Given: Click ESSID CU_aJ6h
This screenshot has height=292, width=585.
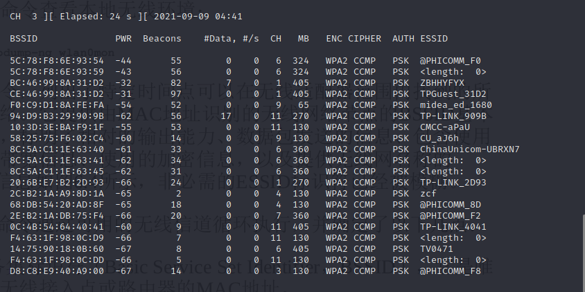Looking at the screenshot, I should [x=439, y=138].
